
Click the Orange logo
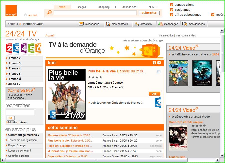(11, 11)
